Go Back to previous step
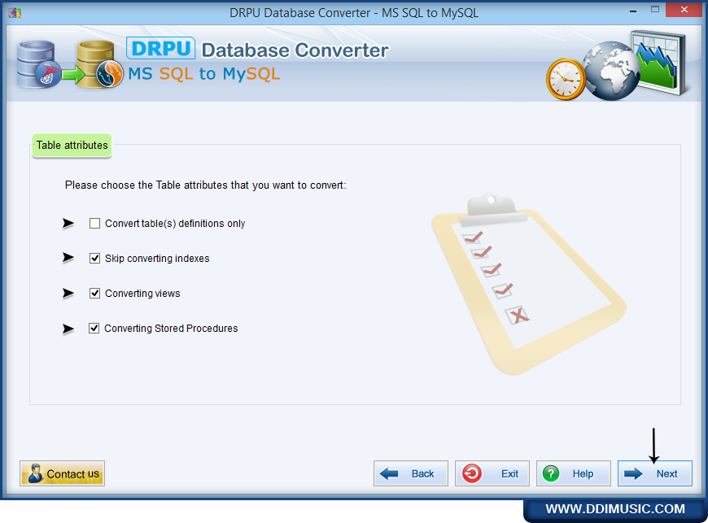Image resolution: width=708 pixels, height=523 pixels. (410, 473)
